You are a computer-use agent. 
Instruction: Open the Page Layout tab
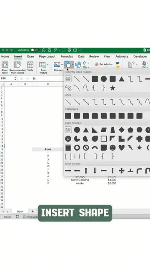[x=47, y=57]
